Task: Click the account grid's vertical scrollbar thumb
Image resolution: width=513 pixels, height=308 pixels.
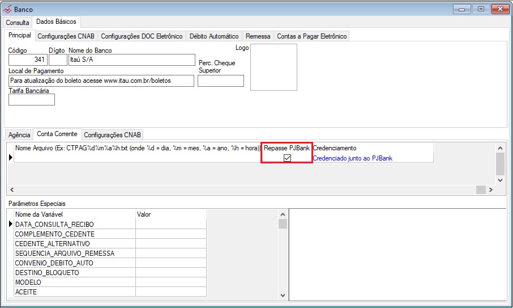Action: [x=500, y=164]
